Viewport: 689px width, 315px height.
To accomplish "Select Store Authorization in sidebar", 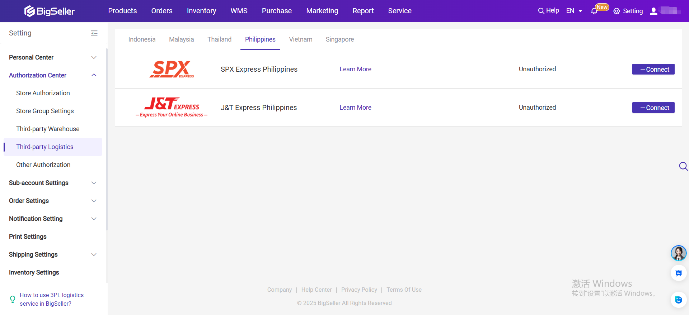I will [x=43, y=93].
